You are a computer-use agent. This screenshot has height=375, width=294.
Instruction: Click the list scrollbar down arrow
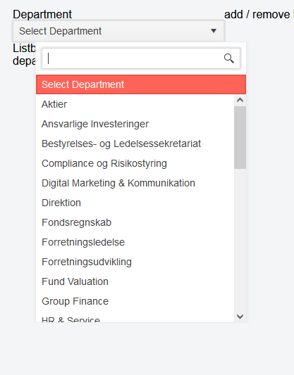pos(240,317)
